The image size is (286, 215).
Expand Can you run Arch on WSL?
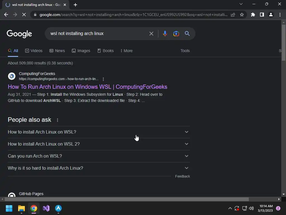[99, 156]
